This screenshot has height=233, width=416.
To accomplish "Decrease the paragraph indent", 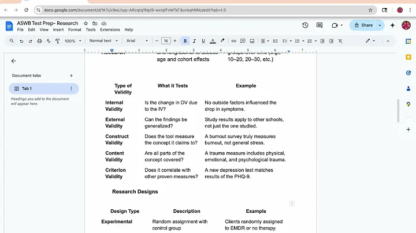I will (x=322, y=41).
